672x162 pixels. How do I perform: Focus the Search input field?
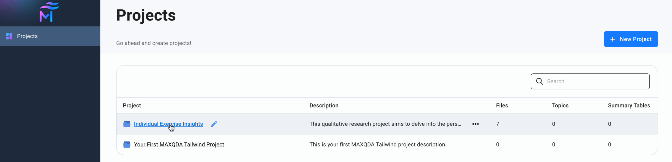coord(596,81)
